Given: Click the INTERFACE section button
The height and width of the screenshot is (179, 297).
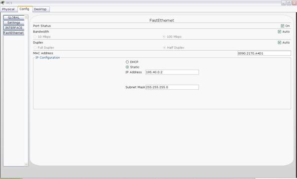Looking at the screenshot, I should coord(14,28).
